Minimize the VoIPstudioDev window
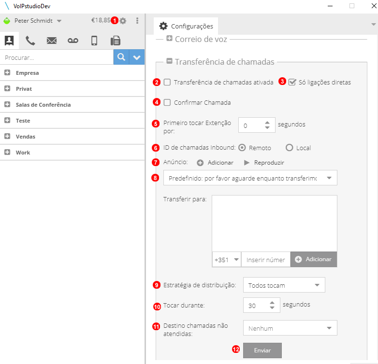The height and width of the screenshot is (364, 378). coord(330,6)
